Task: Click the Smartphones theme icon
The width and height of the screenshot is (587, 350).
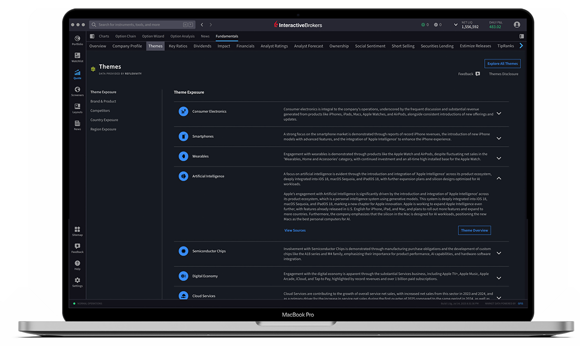Action: (183, 136)
